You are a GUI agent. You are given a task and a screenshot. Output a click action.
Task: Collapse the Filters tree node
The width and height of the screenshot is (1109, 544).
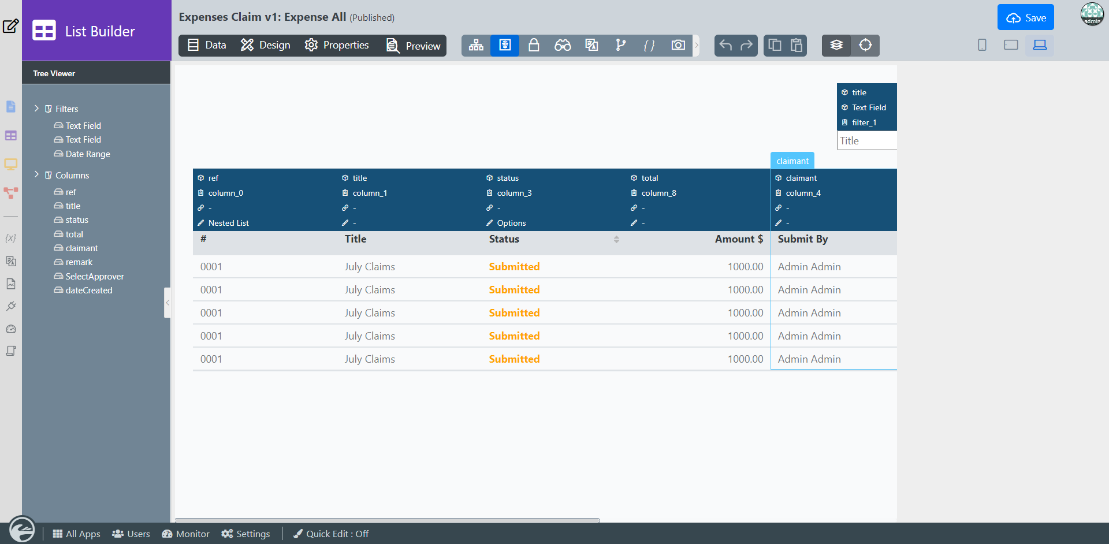pos(36,109)
